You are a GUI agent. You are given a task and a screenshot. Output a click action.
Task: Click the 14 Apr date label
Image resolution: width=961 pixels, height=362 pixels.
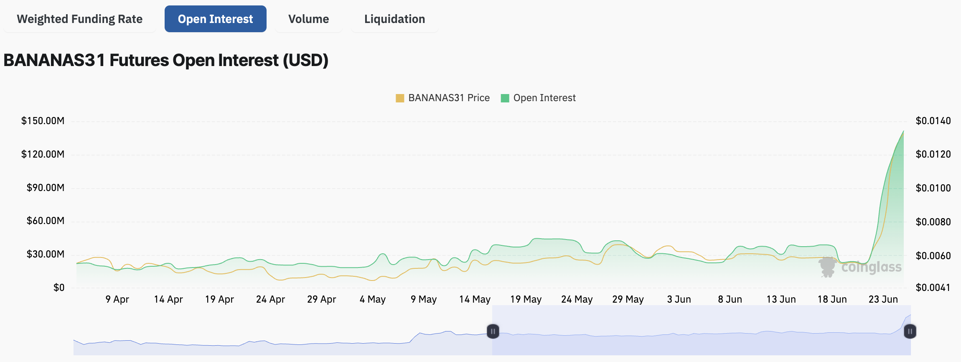[x=168, y=299]
